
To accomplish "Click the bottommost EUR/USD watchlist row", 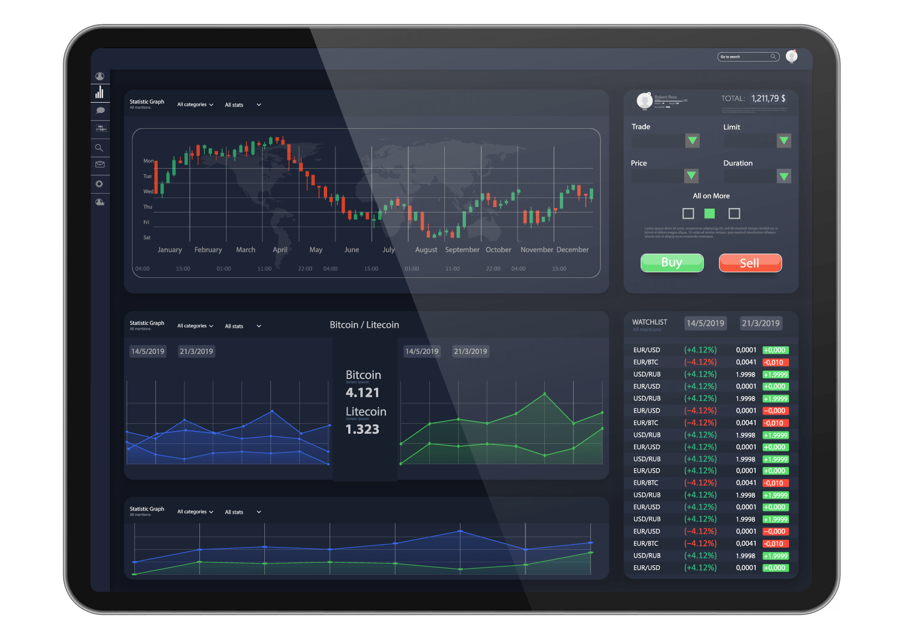I will pos(711,568).
